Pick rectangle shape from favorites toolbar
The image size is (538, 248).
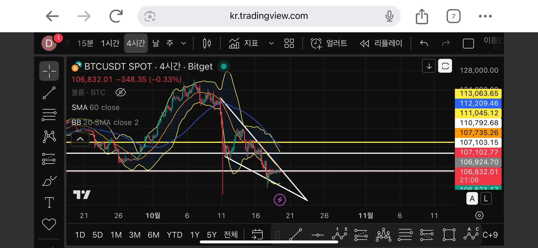coord(449,235)
